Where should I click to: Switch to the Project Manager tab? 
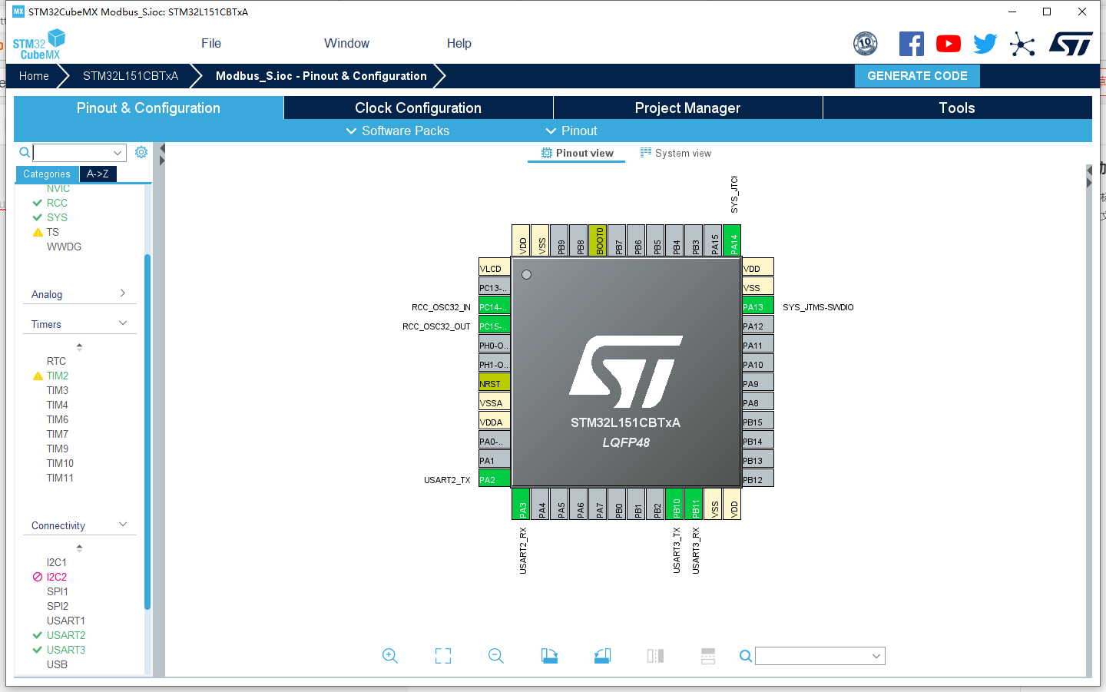[x=687, y=108]
